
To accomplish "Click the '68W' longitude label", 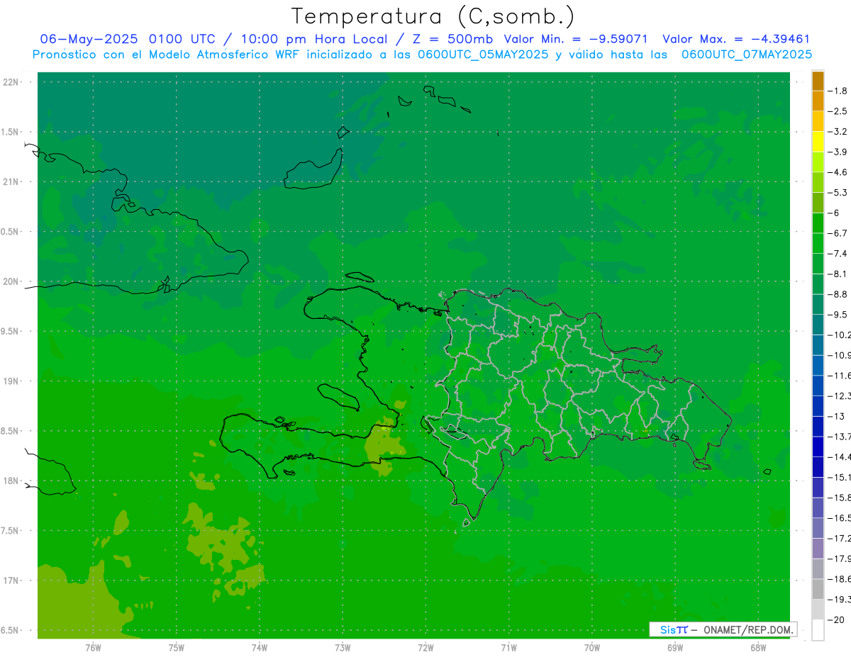I will point(757,648).
